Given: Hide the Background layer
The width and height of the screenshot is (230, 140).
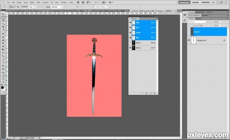Looking at the screenshot, I should tap(189, 40).
